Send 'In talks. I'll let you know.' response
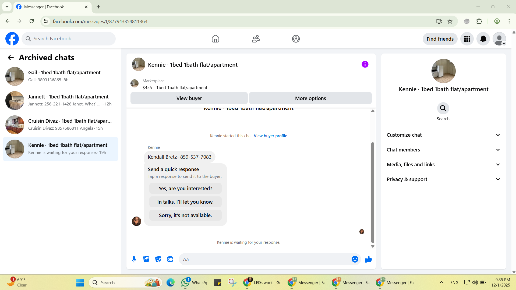Viewport: 516px width, 290px height. [185, 202]
